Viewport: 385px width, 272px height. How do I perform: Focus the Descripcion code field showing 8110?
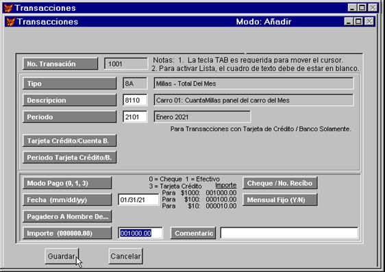click(x=135, y=100)
